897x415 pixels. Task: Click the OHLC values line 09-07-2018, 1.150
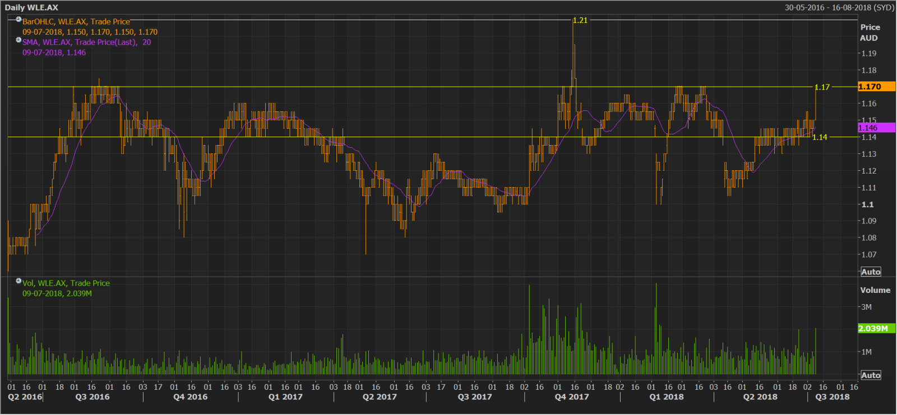click(90, 32)
